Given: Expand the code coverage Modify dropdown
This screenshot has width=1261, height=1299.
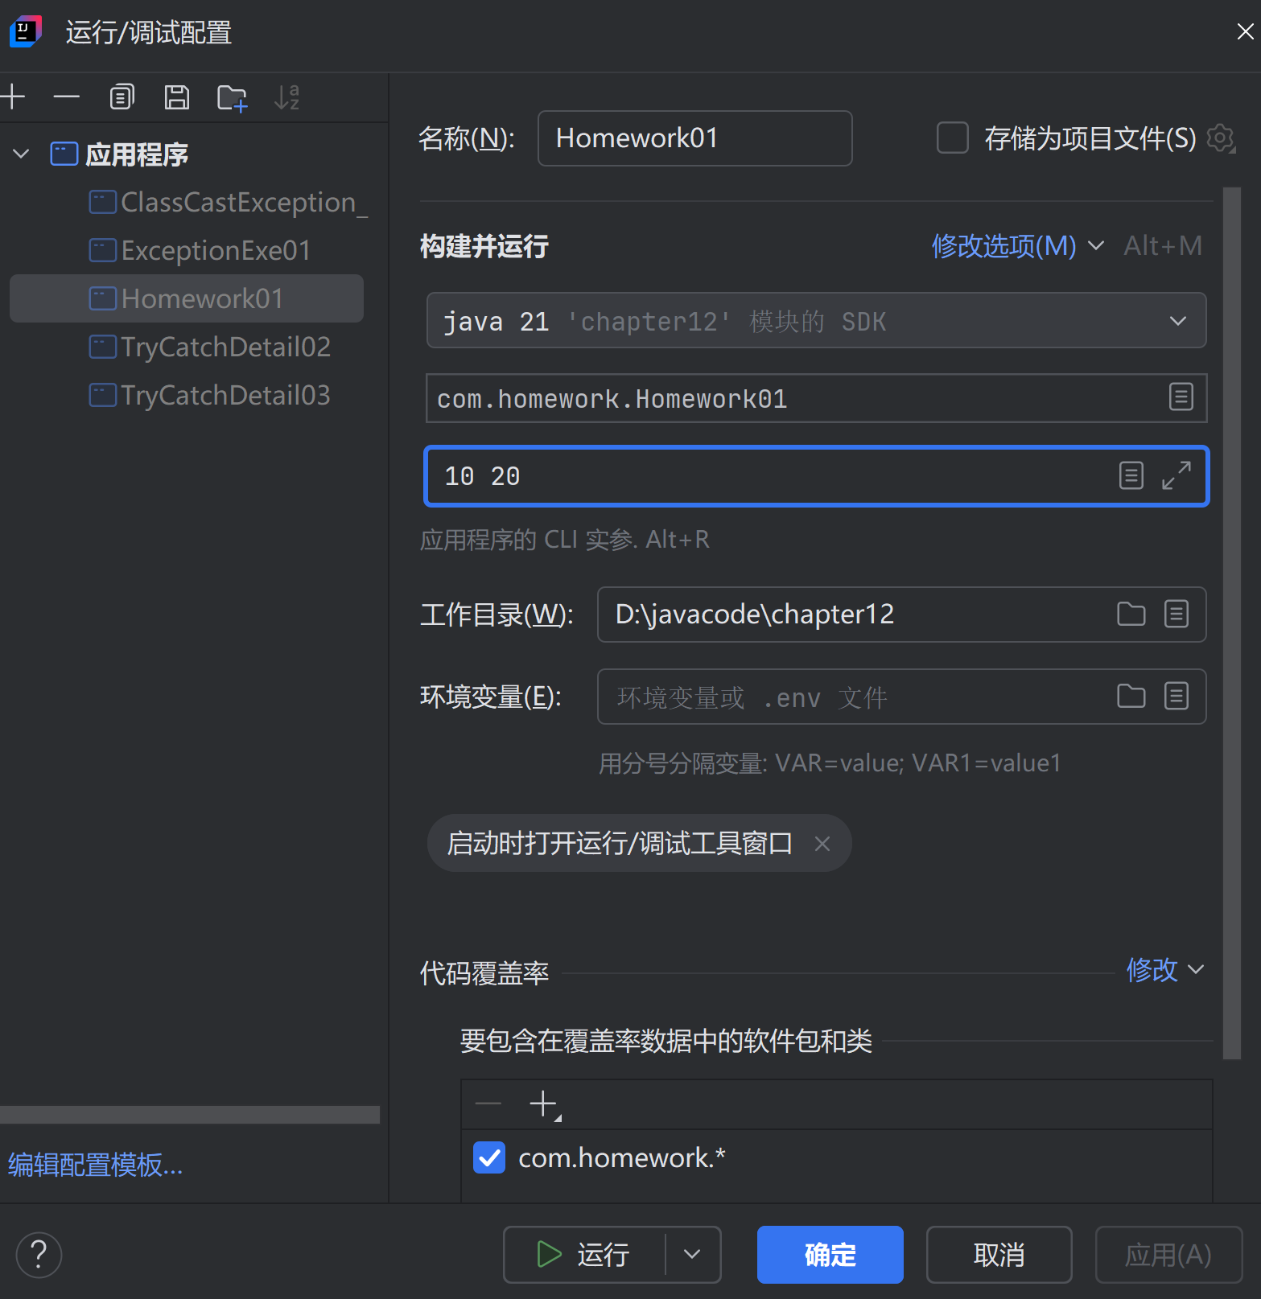Looking at the screenshot, I should click(x=1164, y=970).
